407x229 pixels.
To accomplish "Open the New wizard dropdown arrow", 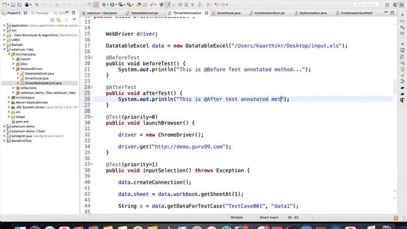I will pyautogui.click(x=8, y=4).
